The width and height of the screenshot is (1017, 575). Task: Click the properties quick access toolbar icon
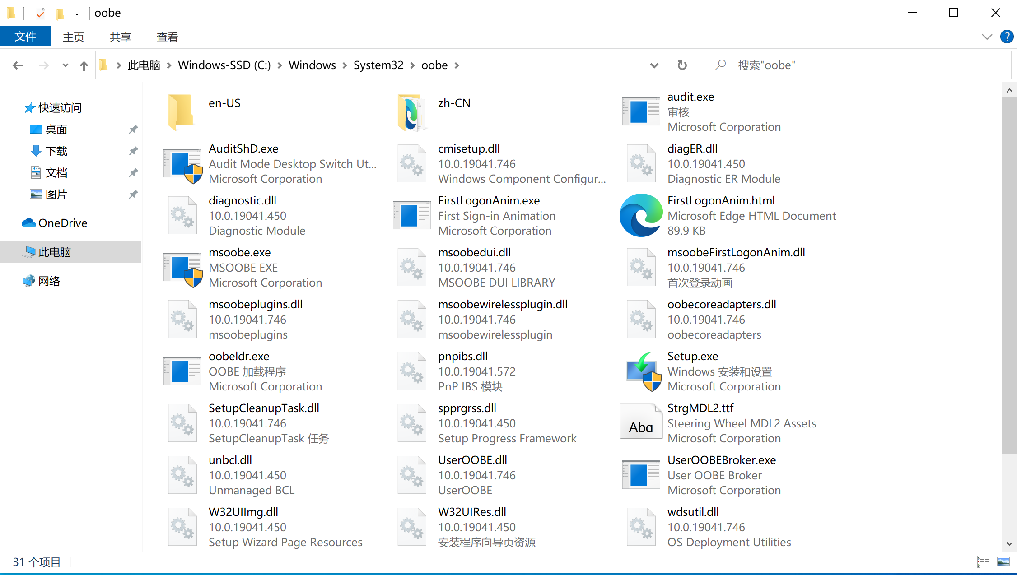tap(40, 14)
